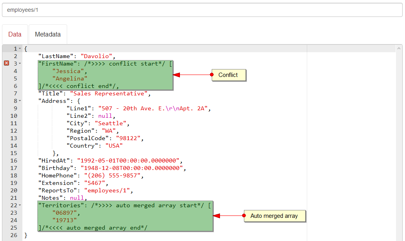The image size is (405, 241).
Task: Click the "Angelina" conflict value
Action: pyautogui.click(x=70, y=79)
